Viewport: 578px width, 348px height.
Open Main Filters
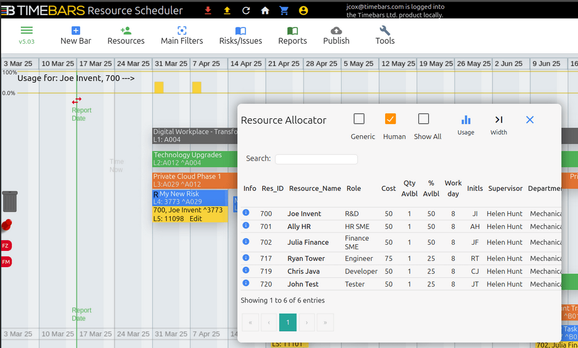pyautogui.click(x=182, y=35)
